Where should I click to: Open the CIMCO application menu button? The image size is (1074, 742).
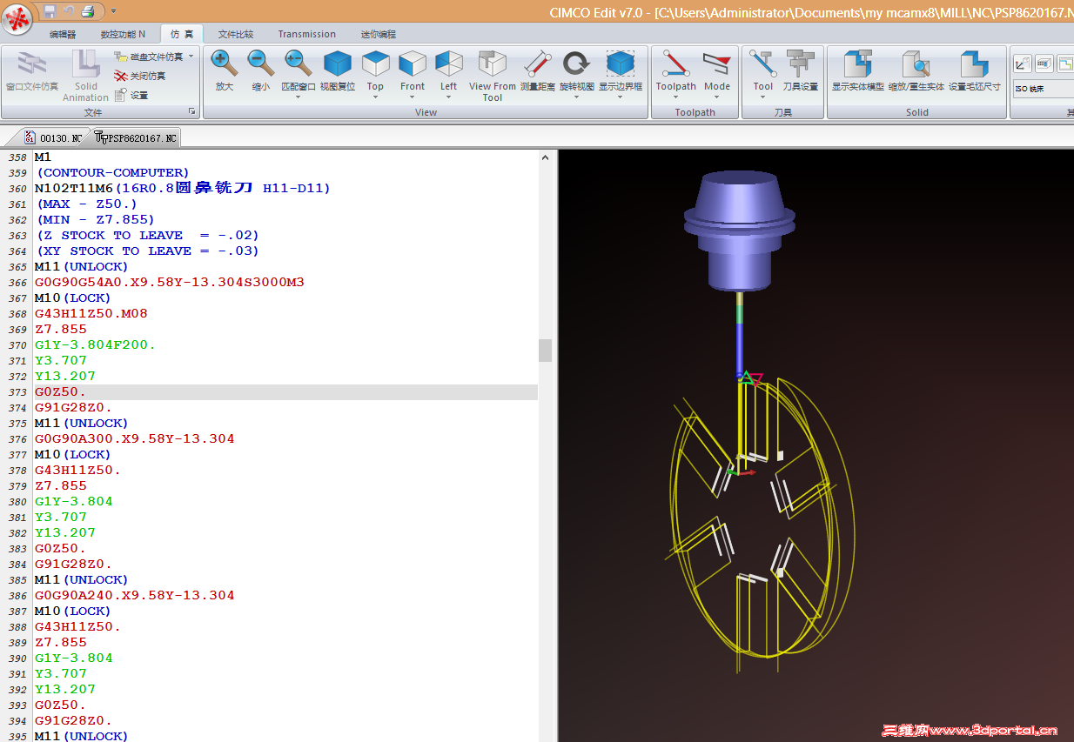[x=18, y=18]
